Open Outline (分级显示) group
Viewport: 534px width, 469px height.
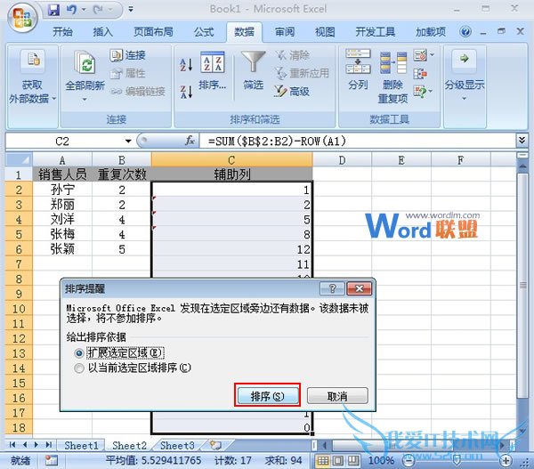coord(465,75)
